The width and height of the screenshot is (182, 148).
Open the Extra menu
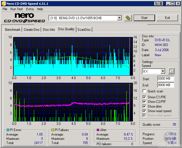30,9
